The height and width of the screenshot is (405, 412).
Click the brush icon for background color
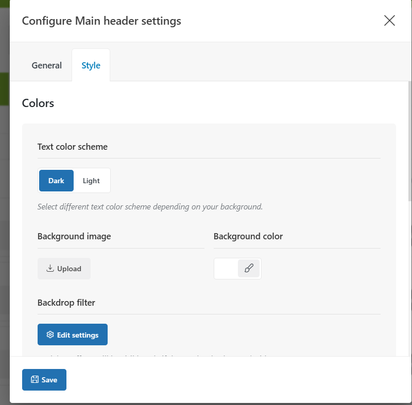249,268
